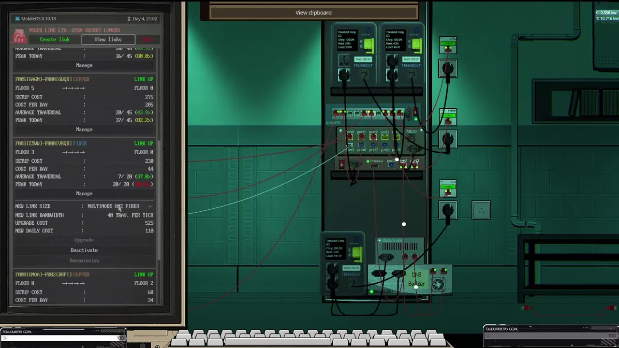
Task: Click the F000[GMOA]-F002[DRPI] link title
Action: [x=44, y=275]
